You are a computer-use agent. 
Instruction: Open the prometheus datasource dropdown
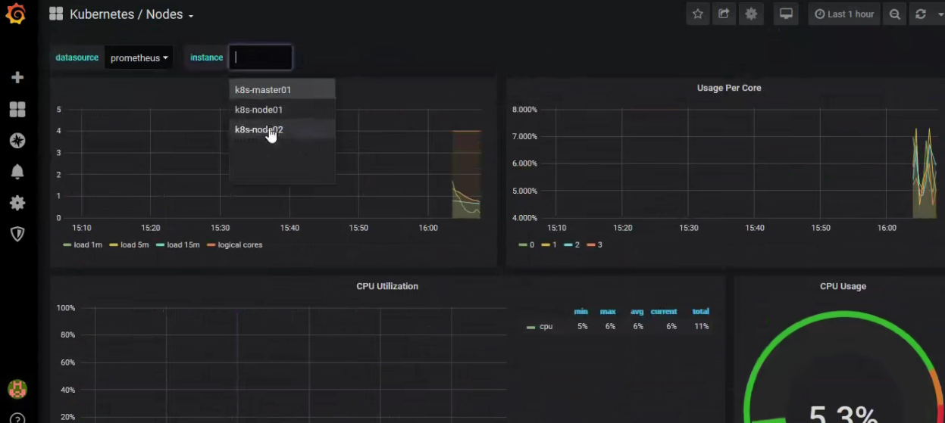(139, 58)
